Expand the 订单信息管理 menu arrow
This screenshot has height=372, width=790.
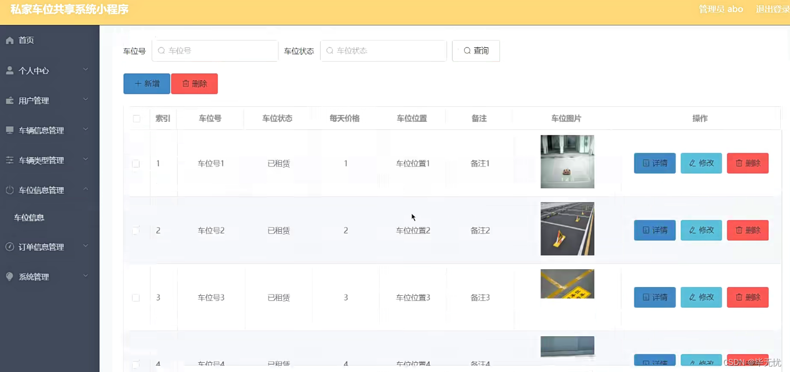tap(86, 246)
